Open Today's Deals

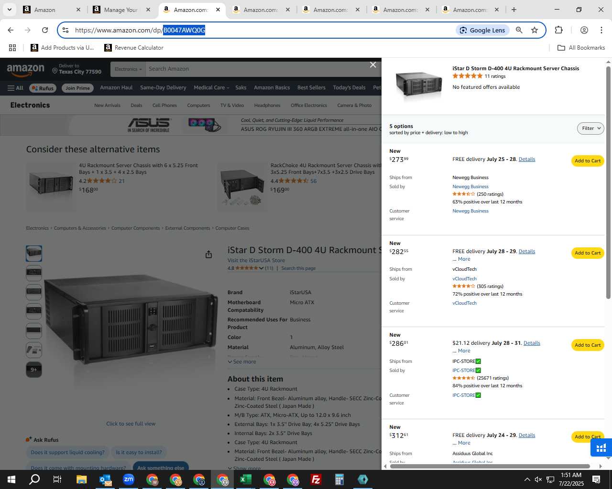click(349, 88)
